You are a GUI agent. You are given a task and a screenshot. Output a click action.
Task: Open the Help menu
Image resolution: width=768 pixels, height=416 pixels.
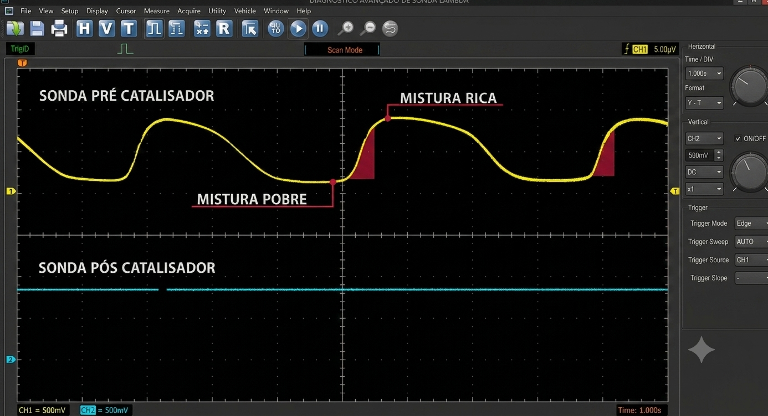[x=304, y=11]
